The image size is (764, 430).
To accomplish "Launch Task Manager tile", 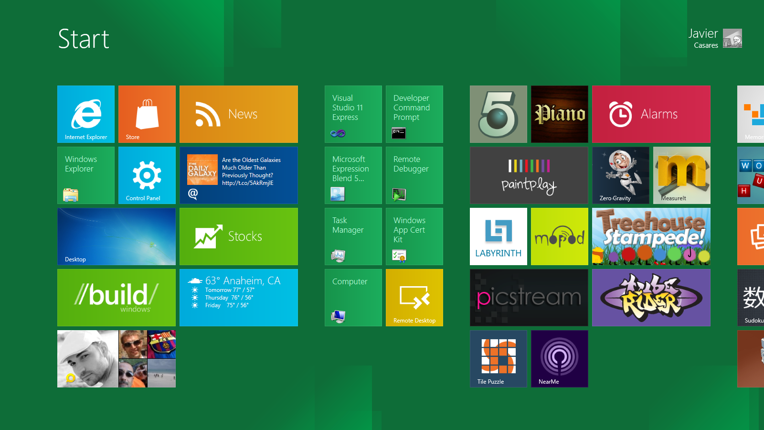I will 353,236.
